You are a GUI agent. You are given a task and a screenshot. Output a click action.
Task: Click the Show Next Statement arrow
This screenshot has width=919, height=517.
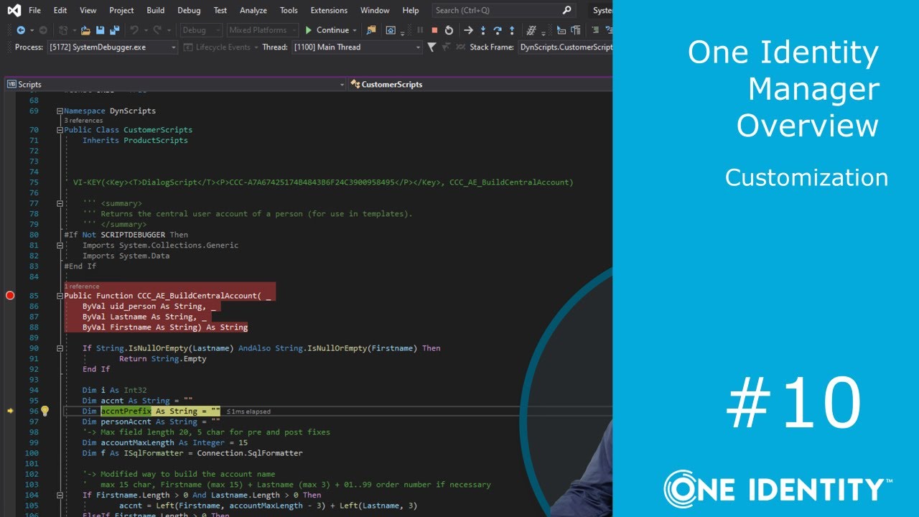[x=468, y=30]
